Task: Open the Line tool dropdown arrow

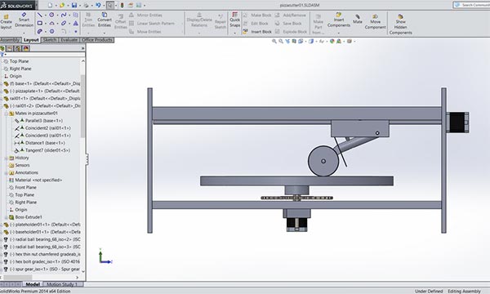Action: pyautogui.click(x=45, y=15)
